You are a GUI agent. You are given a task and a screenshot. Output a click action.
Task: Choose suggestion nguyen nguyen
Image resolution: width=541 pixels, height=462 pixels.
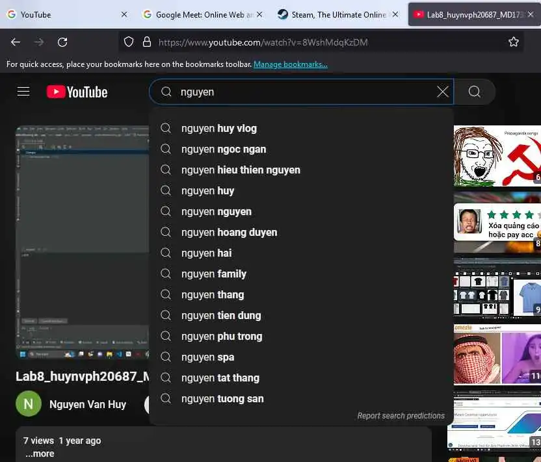click(x=302, y=211)
